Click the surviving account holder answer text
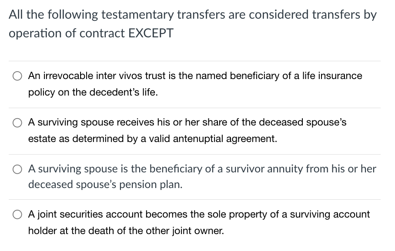Screen dimensions: 395x251 [198, 214]
